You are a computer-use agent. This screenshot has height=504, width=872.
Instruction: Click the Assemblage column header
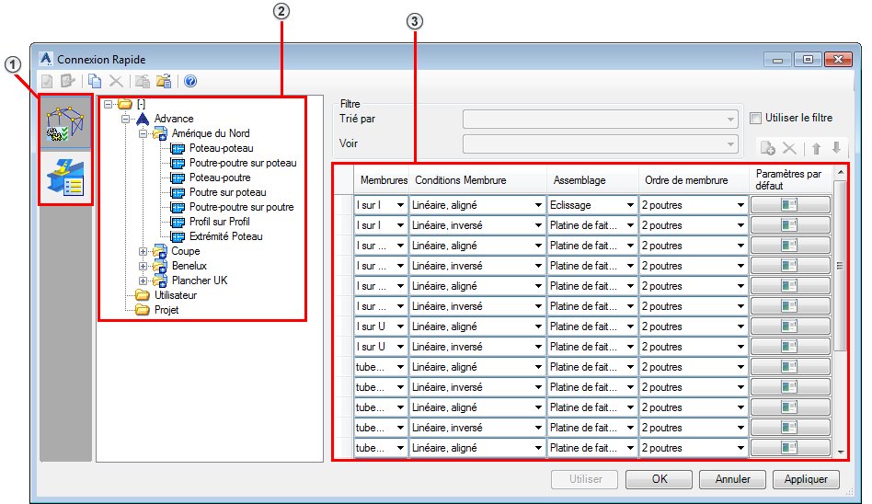tap(592, 180)
